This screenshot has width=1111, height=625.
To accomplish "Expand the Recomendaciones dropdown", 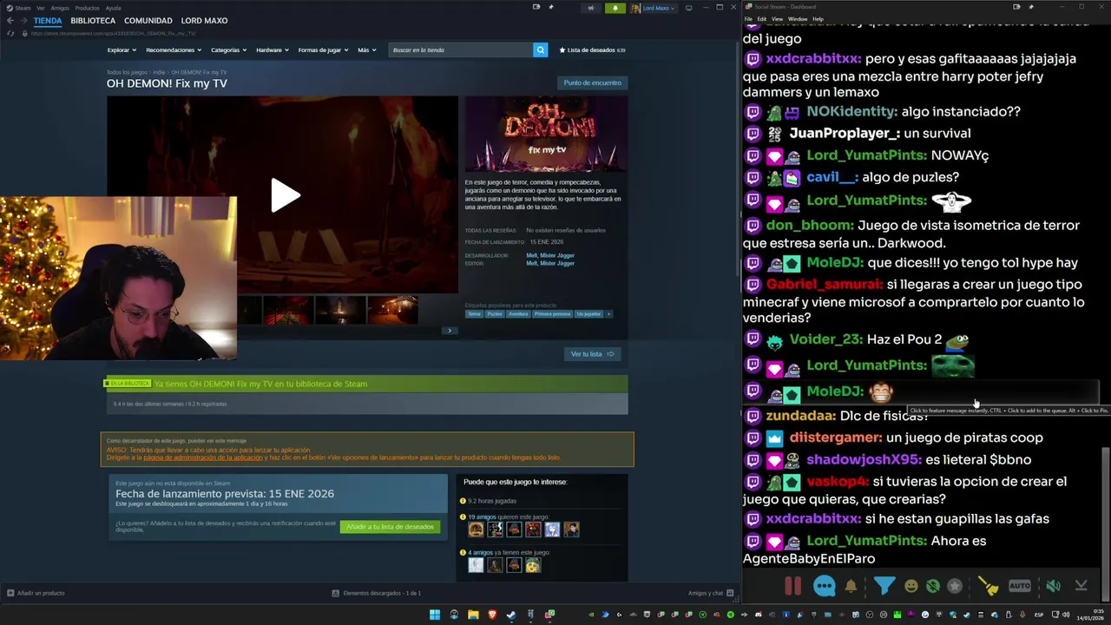I will [173, 50].
